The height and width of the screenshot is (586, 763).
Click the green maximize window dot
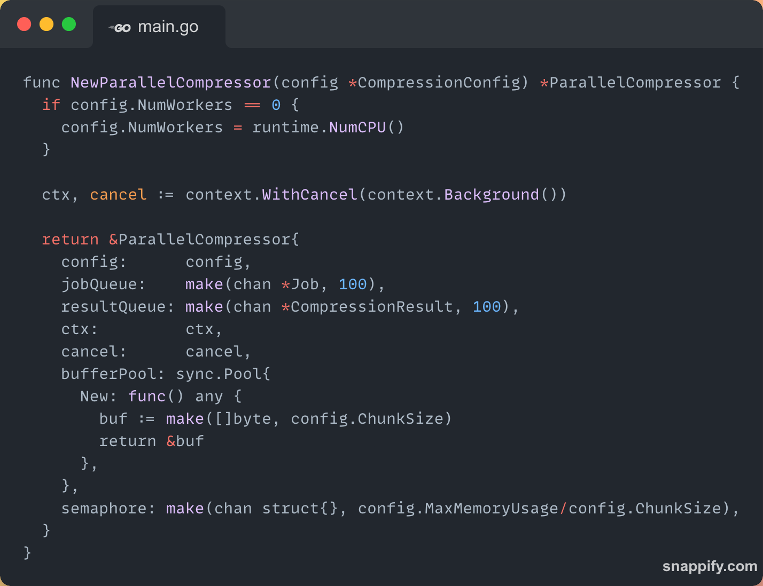pyautogui.click(x=69, y=24)
